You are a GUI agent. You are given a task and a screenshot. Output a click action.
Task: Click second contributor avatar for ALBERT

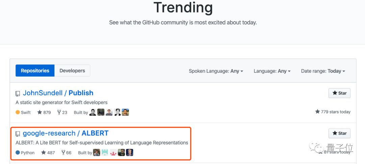point(105,153)
